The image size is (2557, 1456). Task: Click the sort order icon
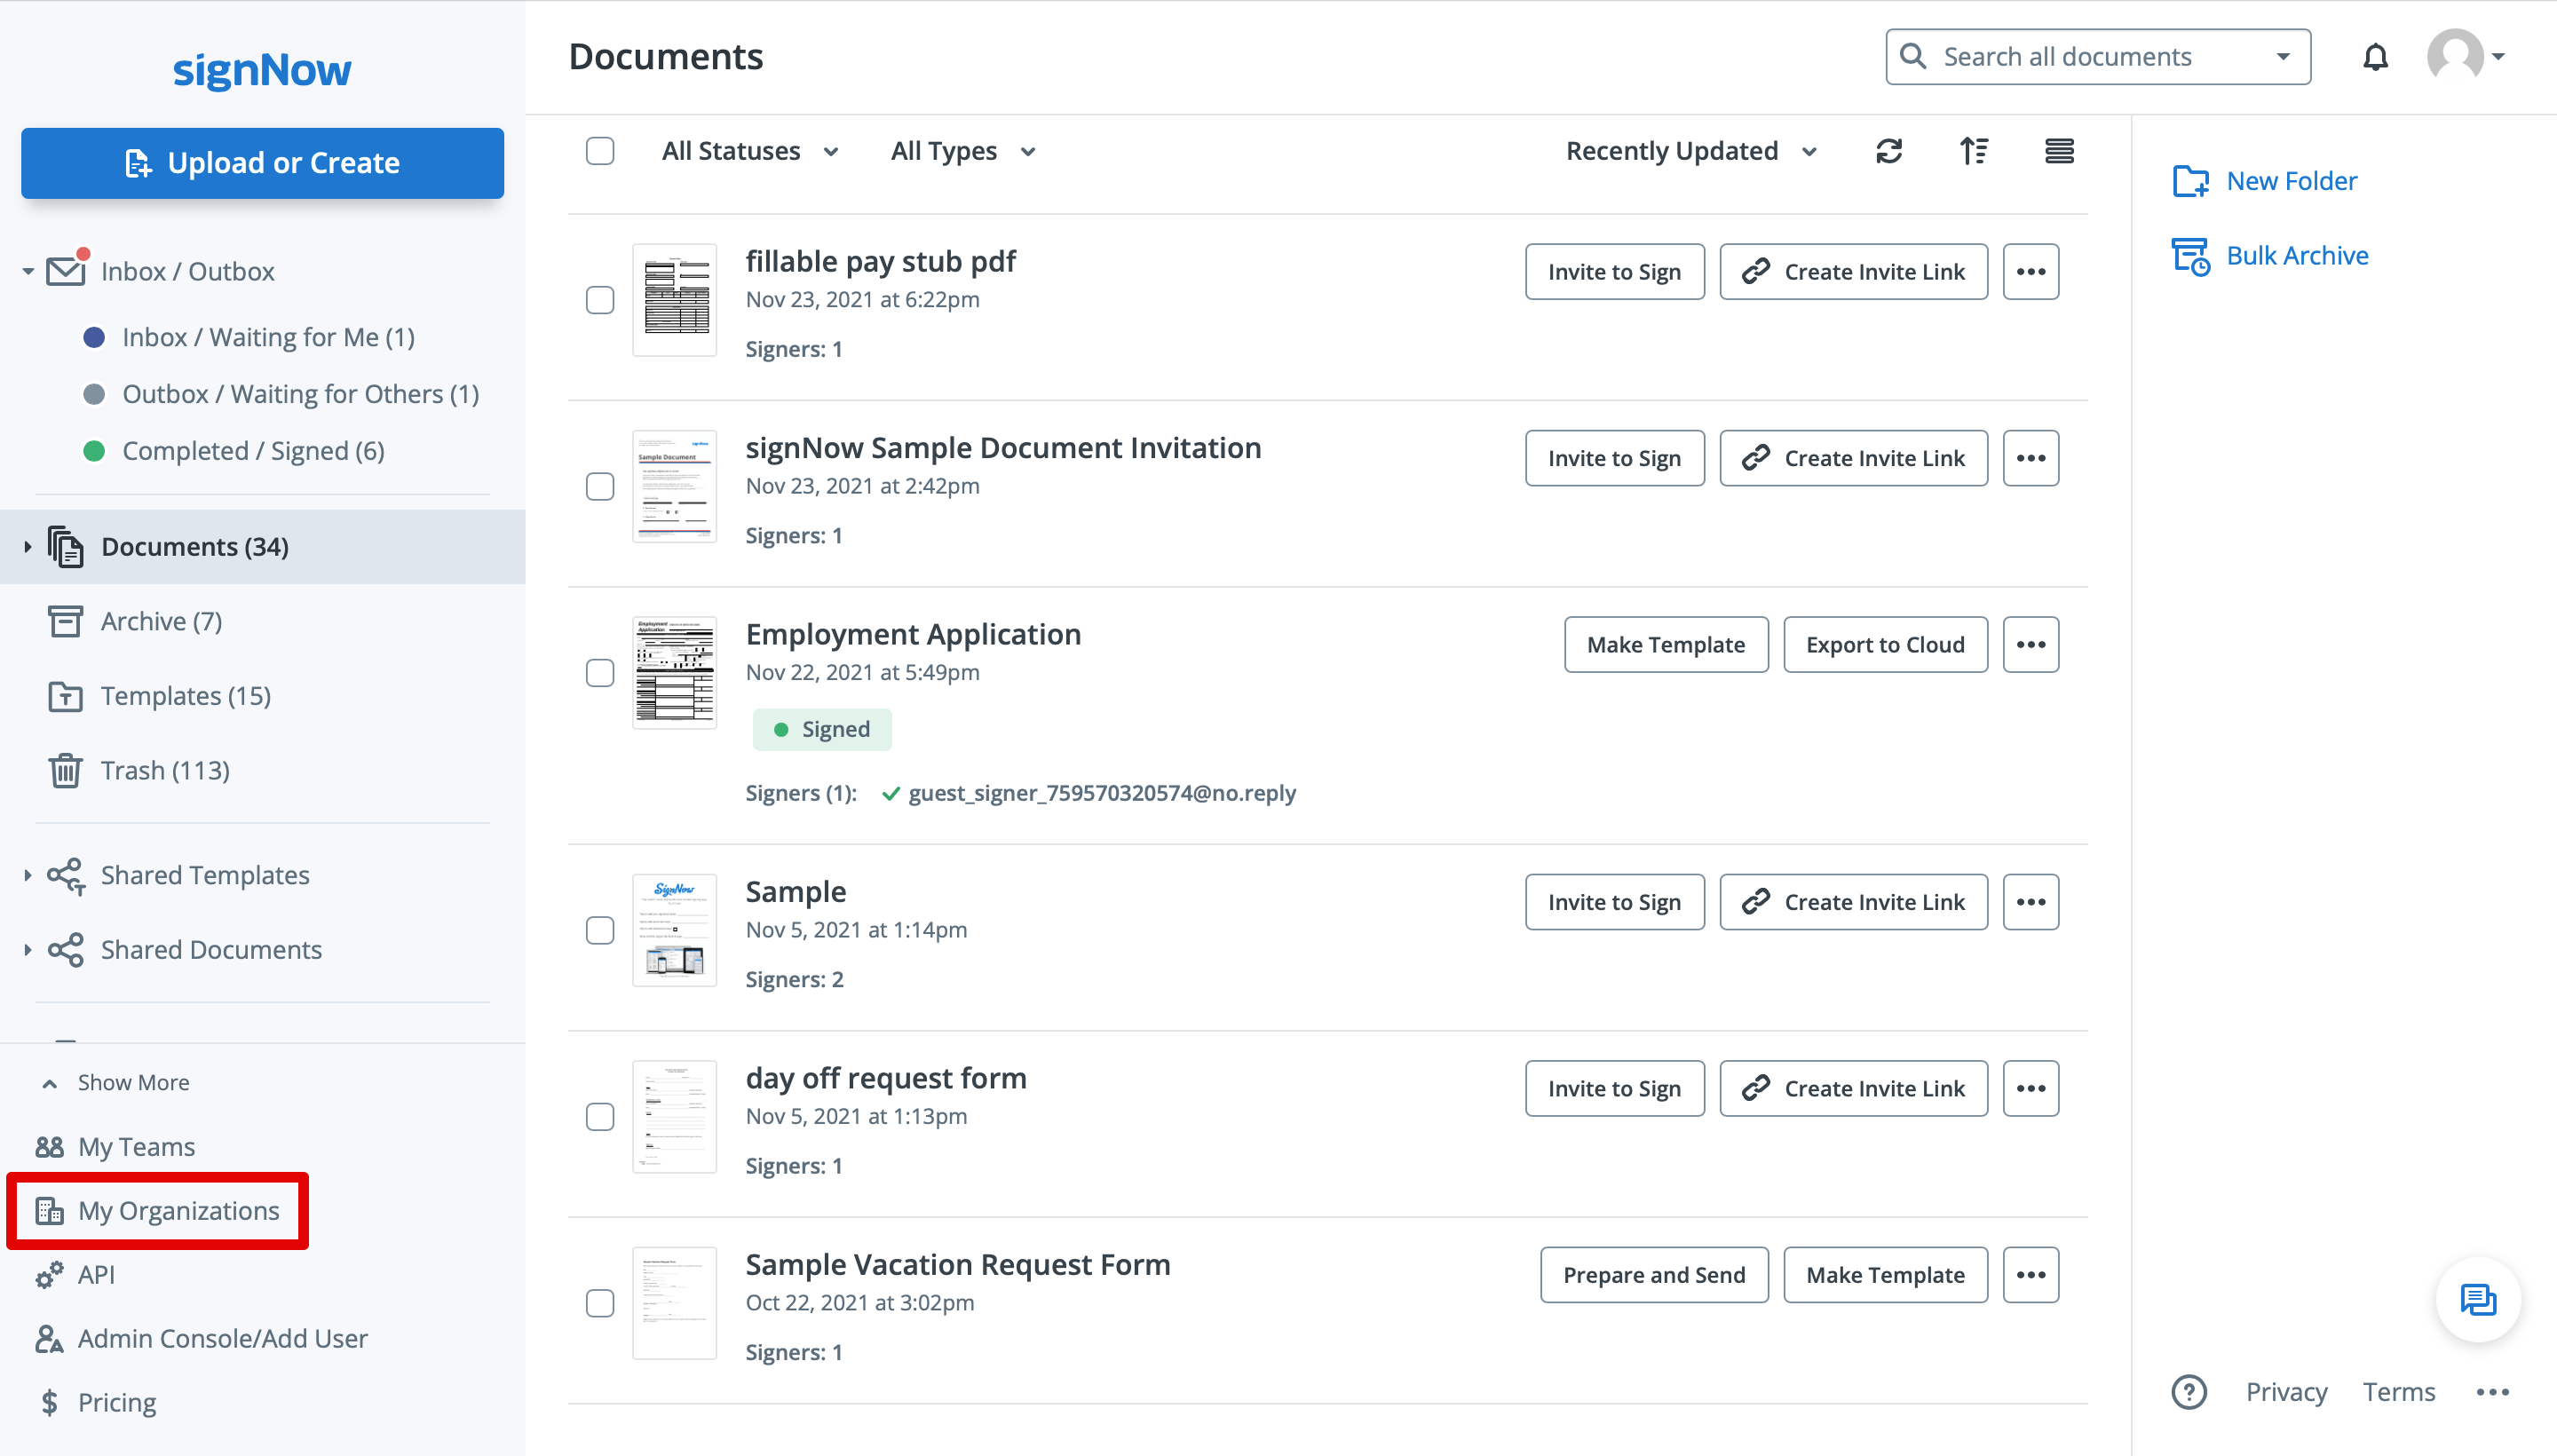pyautogui.click(x=1973, y=151)
